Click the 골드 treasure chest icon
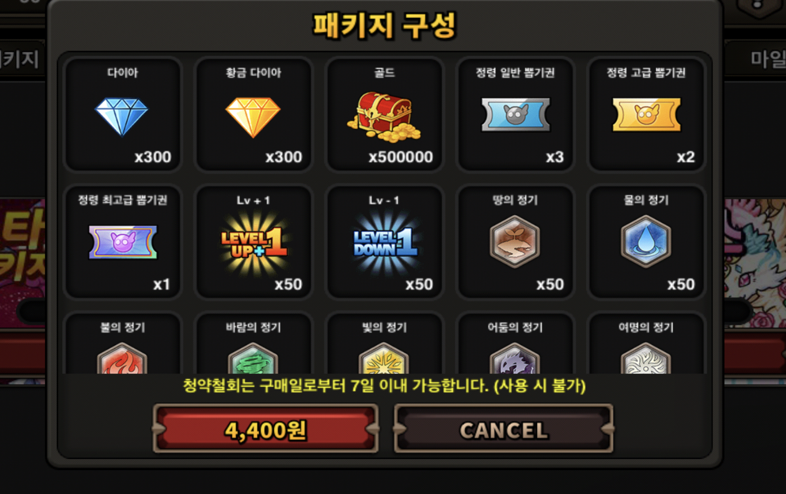 384,117
